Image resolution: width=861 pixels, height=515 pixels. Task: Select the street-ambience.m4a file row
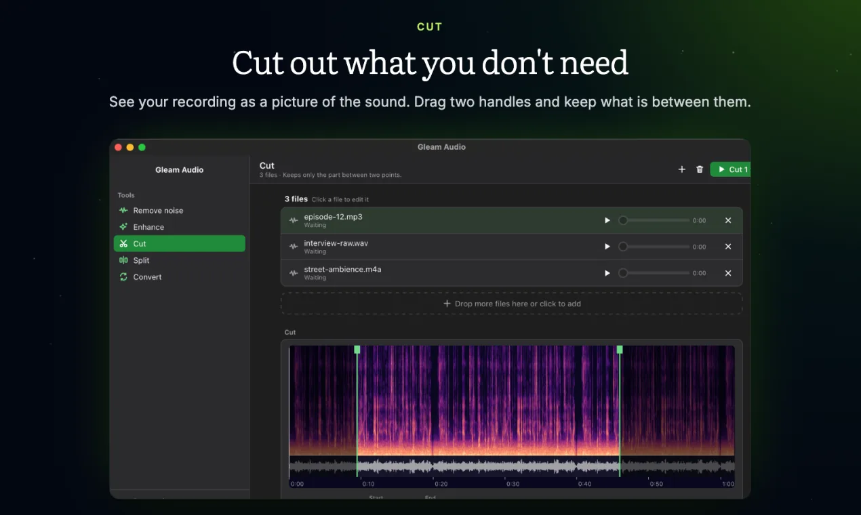point(512,273)
